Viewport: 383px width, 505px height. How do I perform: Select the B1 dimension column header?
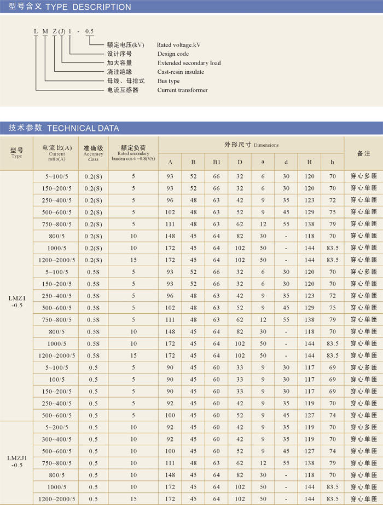(x=216, y=162)
